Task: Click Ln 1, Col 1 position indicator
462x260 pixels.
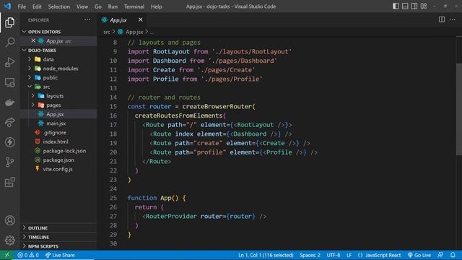Action: [x=266, y=255]
